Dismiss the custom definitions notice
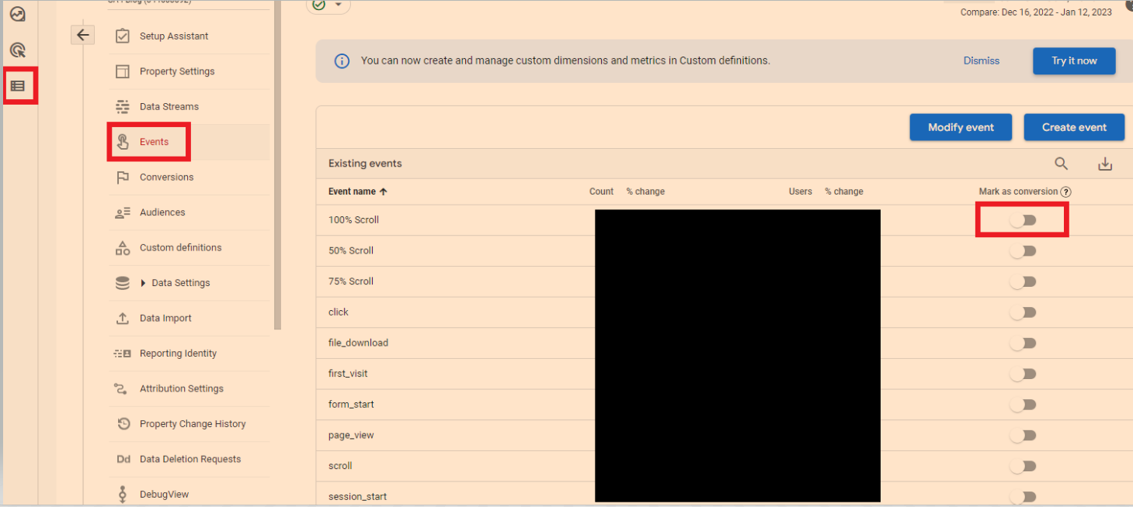Image resolution: width=1133 pixels, height=507 pixels. 981,60
